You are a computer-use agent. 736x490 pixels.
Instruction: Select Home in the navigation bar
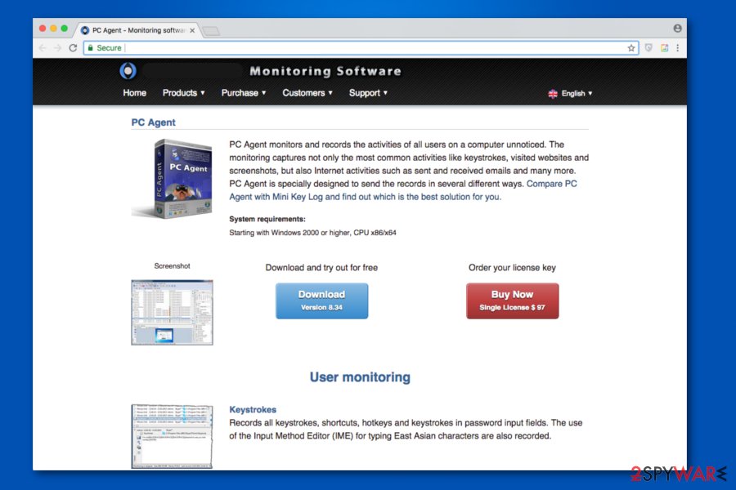(x=134, y=93)
